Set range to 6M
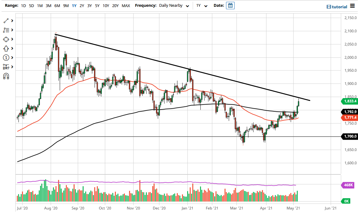Screen dimensions: 358x215 pos(57,6)
